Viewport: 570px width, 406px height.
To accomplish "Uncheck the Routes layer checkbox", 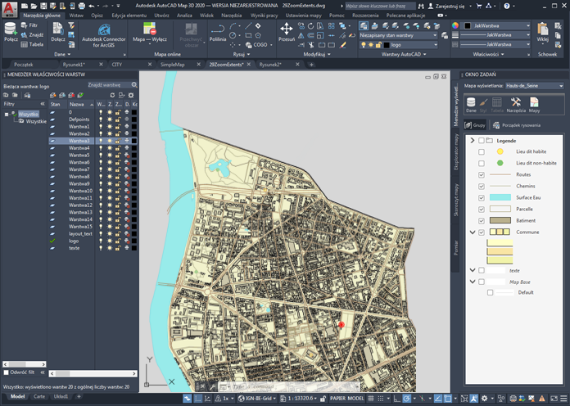I will (482, 174).
